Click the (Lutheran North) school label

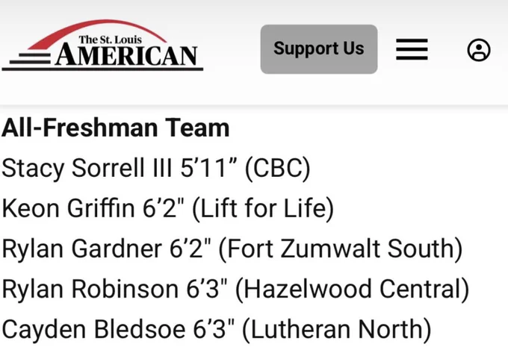point(337,329)
